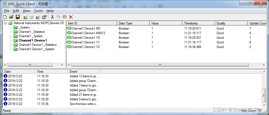This screenshot has height=115, width=269.
Task: Sort by the Value column header
Action: pyautogui.click(x=166, y=23)
